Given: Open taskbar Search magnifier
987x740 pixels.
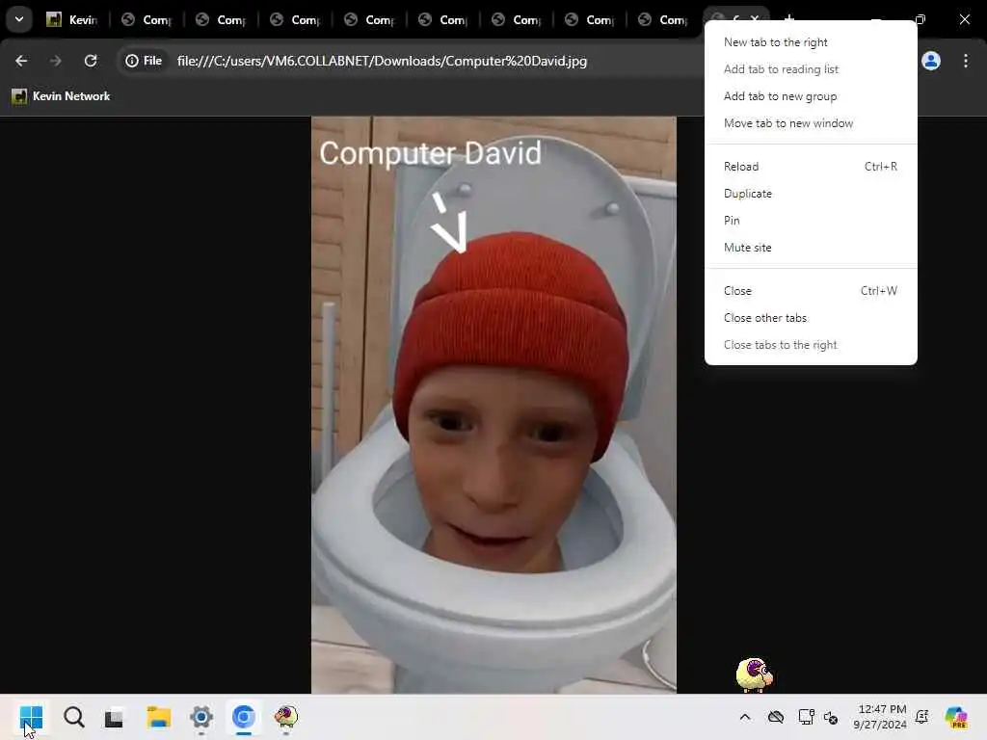Looking at the screenshot, I should [x=73, y=717].
